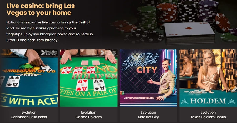Open the Texas Hold'em Bonus dealer thumbnail
The width and height of the screenshot is (237, 123).
point(208,78)
